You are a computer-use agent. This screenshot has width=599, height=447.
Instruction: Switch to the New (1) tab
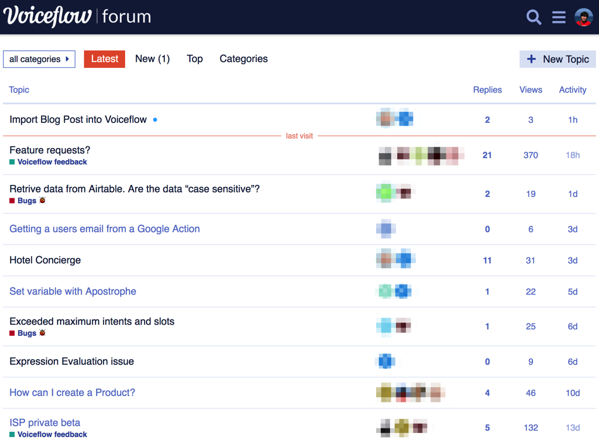[x=153, y=59]
